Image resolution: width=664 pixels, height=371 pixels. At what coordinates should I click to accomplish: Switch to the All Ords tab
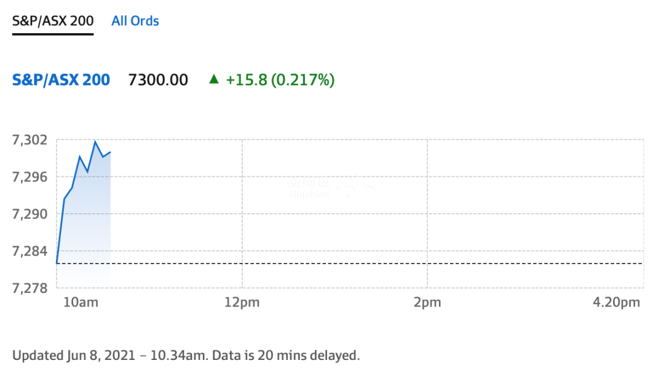tap(135, 21)
